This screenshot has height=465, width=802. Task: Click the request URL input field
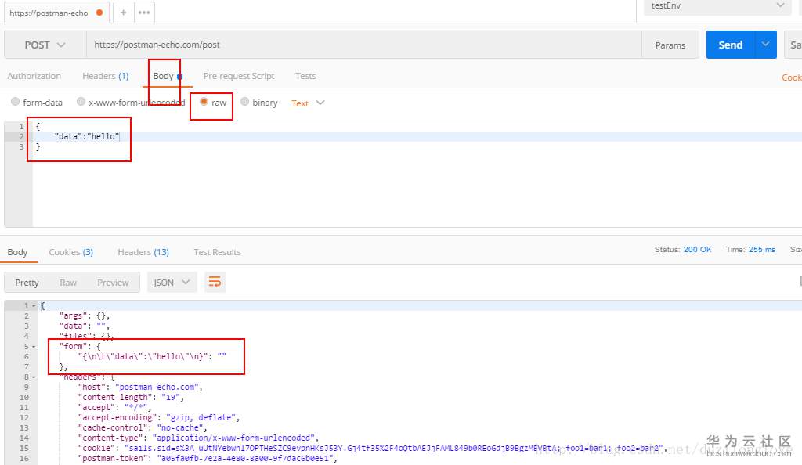363,45
